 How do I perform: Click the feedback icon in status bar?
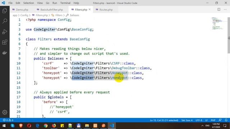(220, 120)
